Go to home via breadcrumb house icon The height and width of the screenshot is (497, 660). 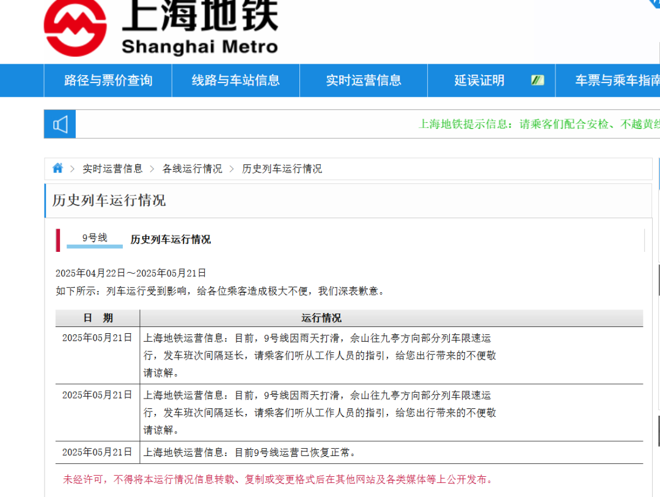tap(57, 169)
